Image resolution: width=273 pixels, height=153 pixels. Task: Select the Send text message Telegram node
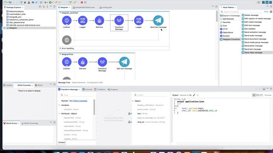(x=158, y=20)
